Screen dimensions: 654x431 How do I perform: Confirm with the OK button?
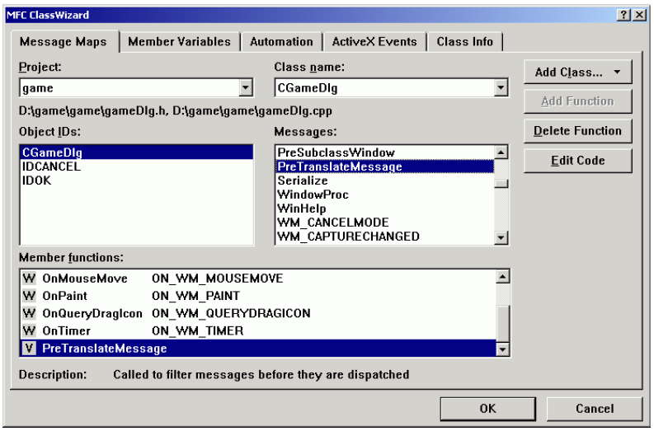click(487, 409)
